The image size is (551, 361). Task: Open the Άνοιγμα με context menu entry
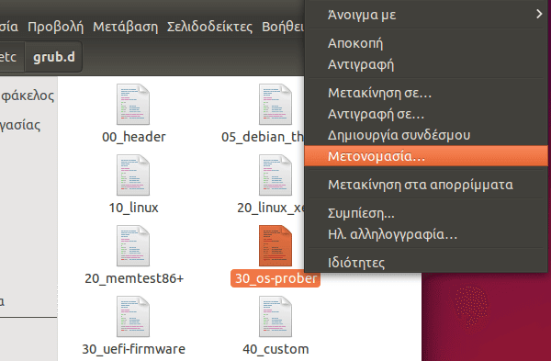[x=426, y=15]
